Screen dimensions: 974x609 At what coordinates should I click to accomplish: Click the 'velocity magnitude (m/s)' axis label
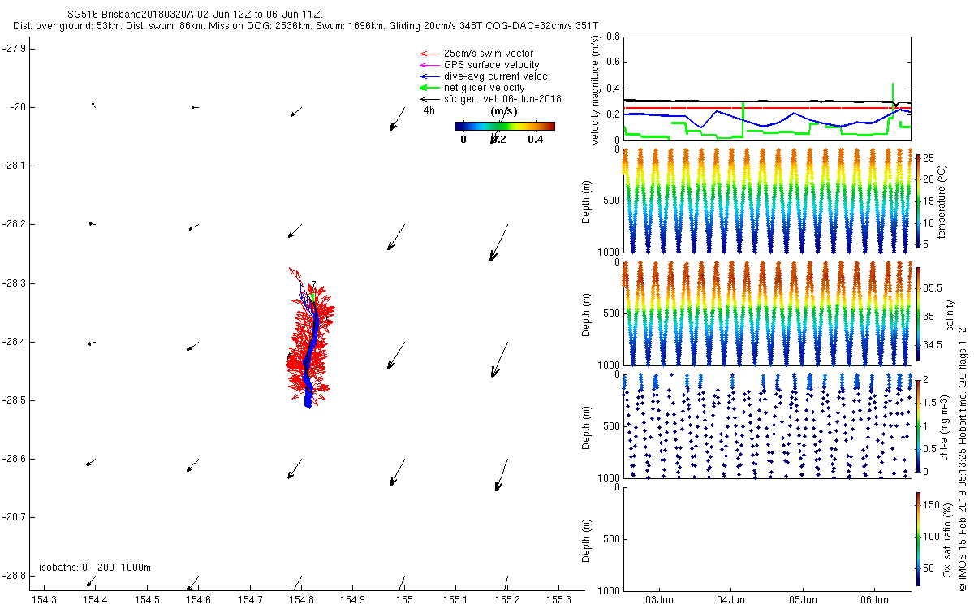(596, 89)
